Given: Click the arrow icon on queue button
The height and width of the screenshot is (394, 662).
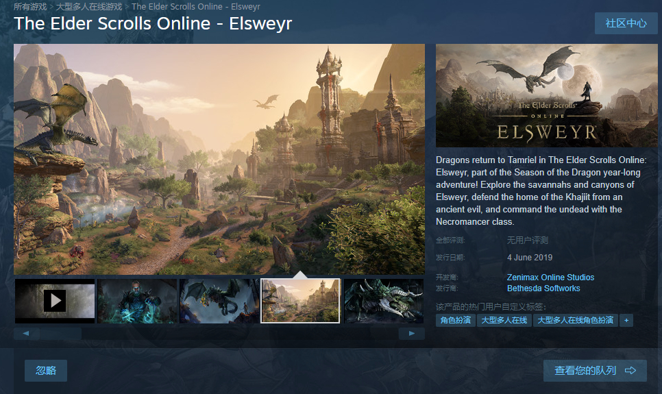Looking at the screenshot, I should click(x=630, y=370).
